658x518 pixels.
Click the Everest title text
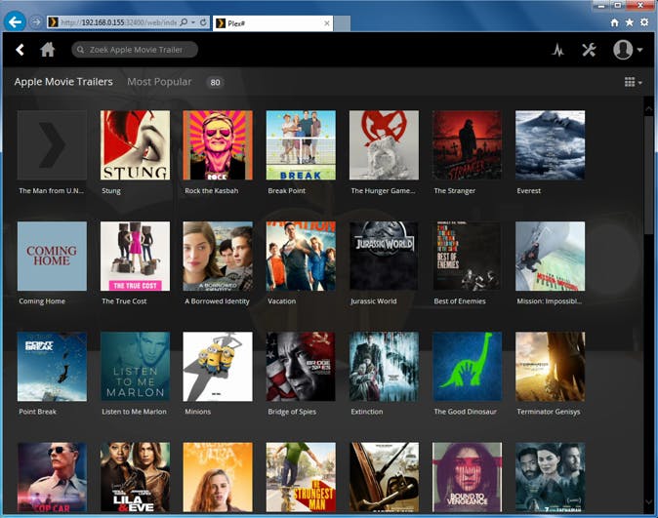(529, 191)
